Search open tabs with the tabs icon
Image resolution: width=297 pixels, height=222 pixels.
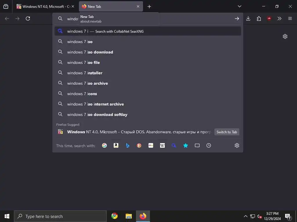(197, 145)
